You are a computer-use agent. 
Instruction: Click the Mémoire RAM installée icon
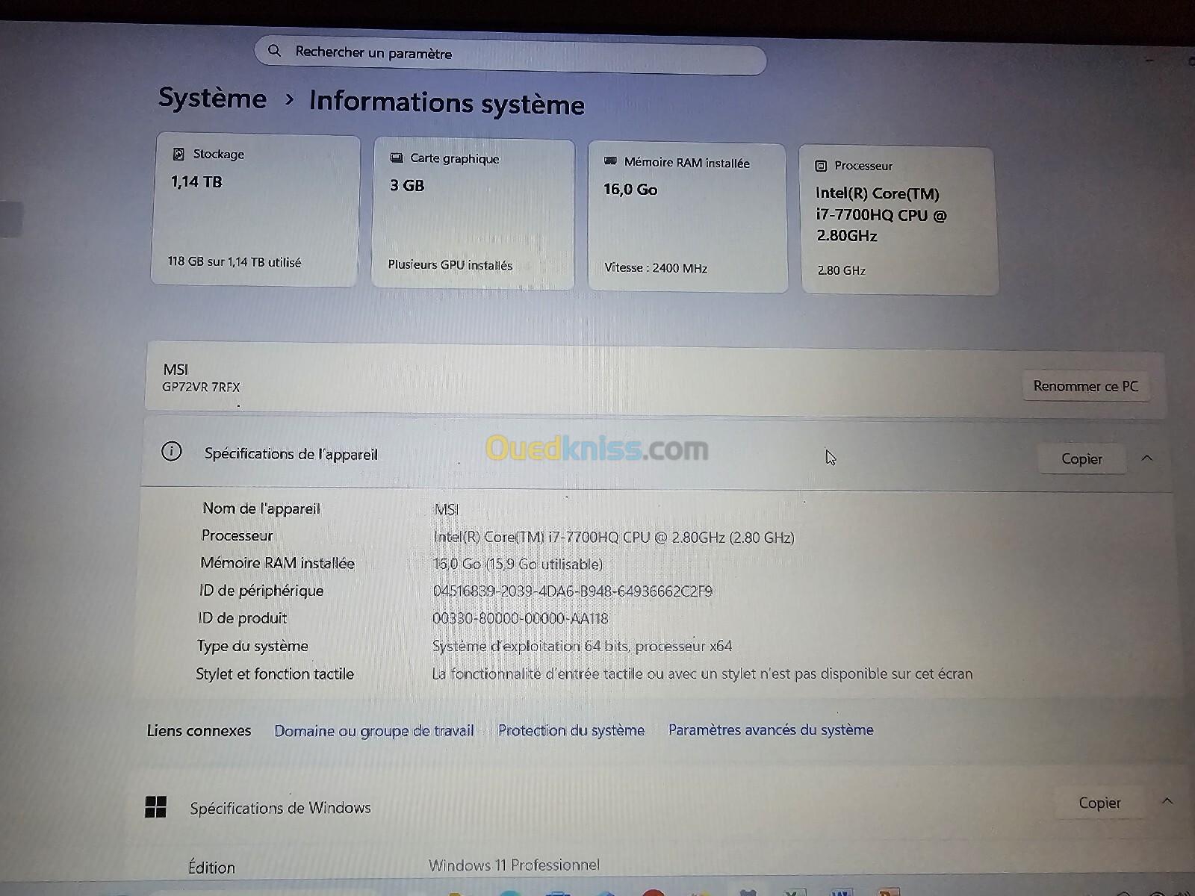tap(610, 161)
